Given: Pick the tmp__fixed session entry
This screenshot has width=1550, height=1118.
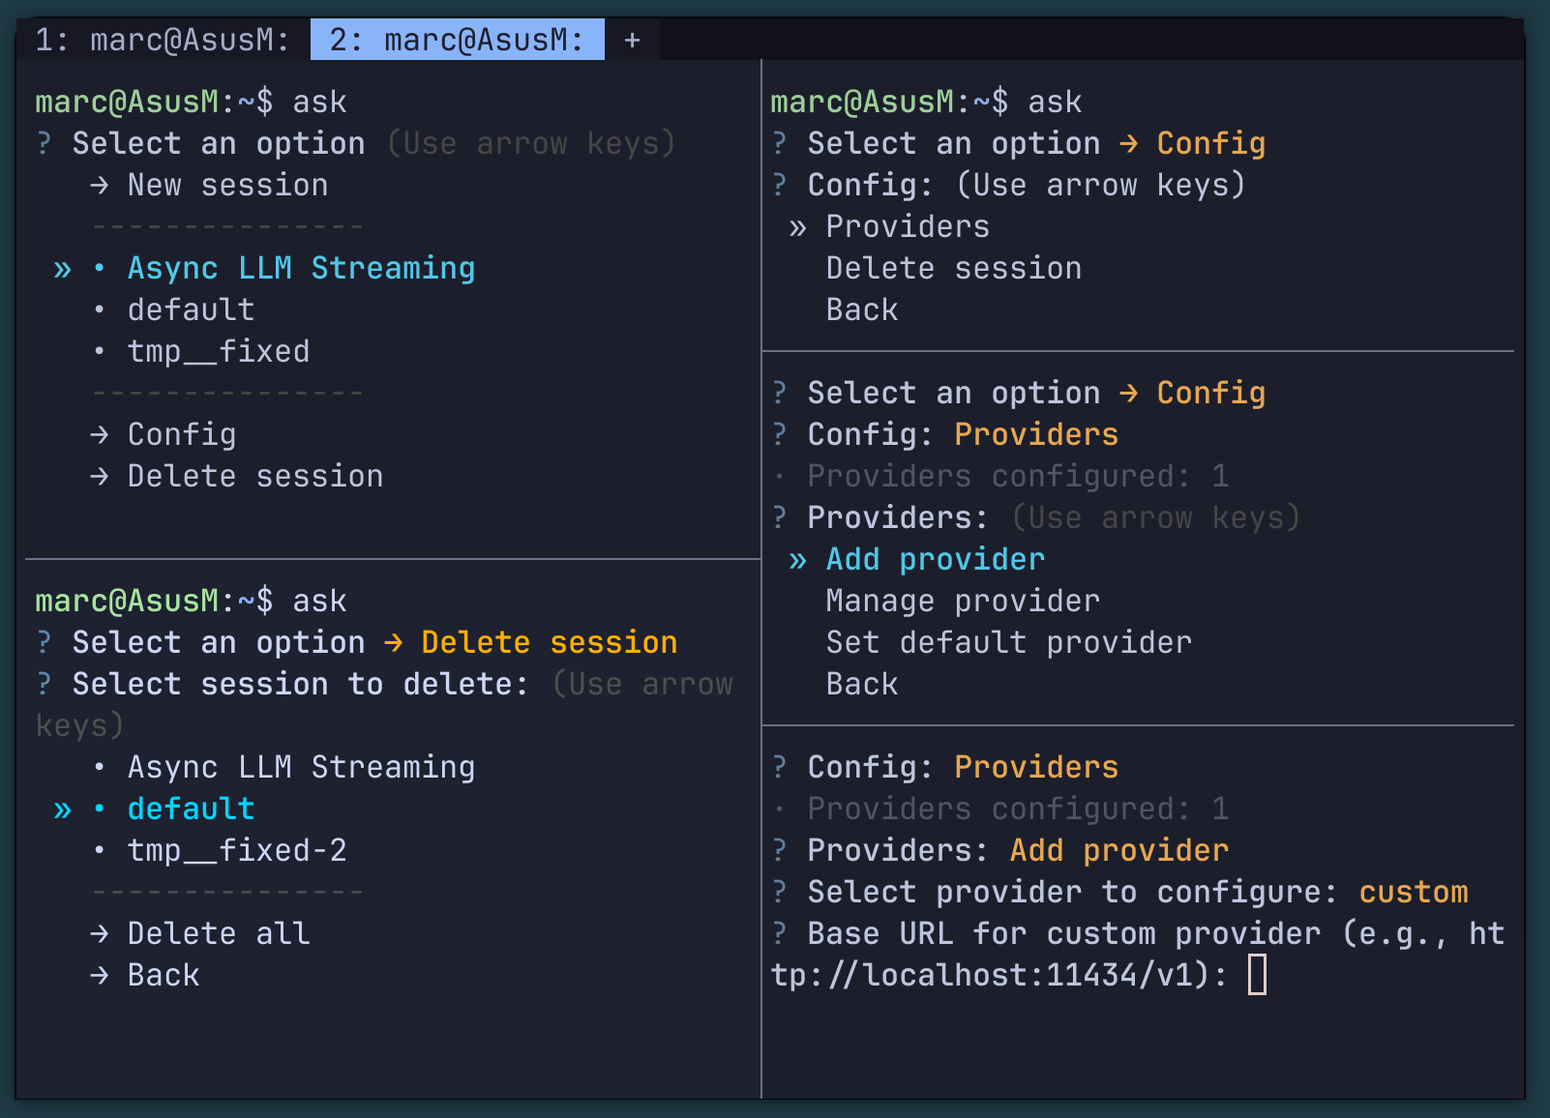Looking at the screenshot, I should (x=219, y=351).
